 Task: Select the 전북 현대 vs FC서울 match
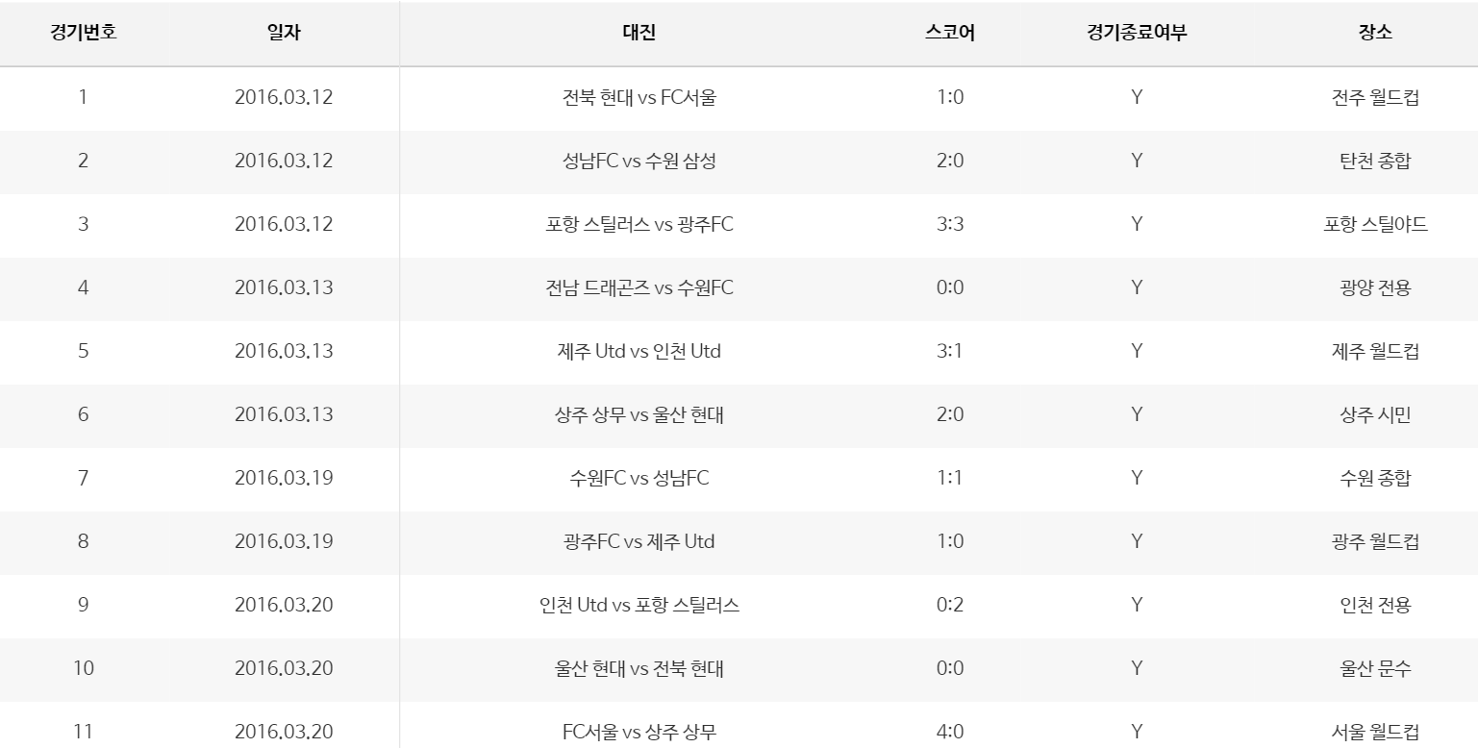click(x=639, y=97)
